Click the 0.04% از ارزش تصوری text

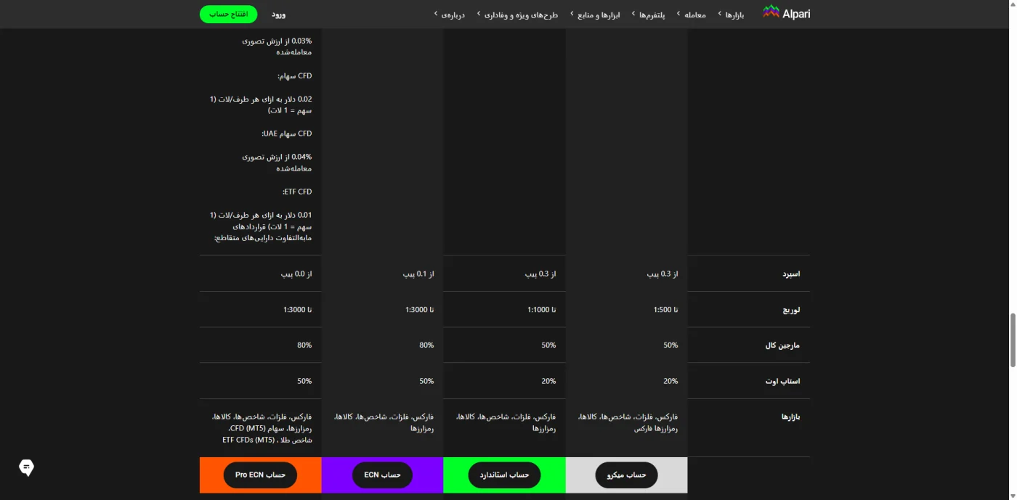(277, 163)
